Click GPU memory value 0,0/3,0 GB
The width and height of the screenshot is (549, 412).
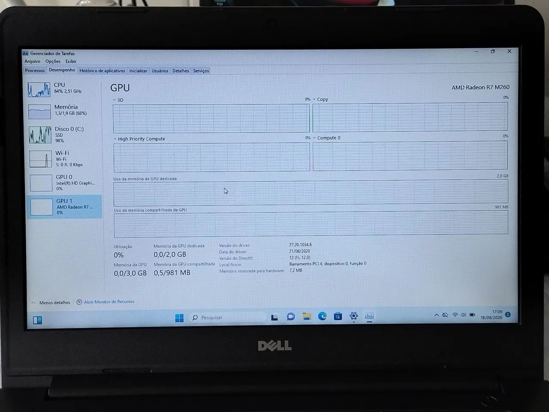point(130,273)
